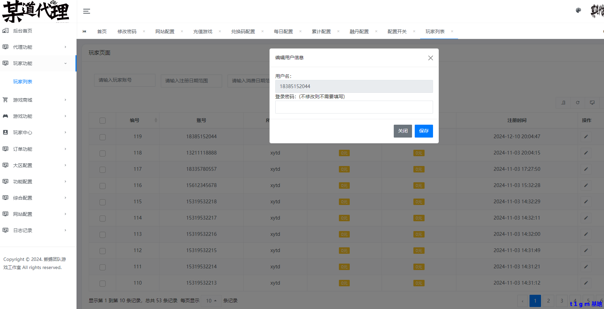
Task: Click the 关闭 button in dialog
Action: point(403,131)
